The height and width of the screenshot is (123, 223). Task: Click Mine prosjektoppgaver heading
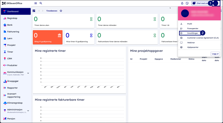[147, 51]
